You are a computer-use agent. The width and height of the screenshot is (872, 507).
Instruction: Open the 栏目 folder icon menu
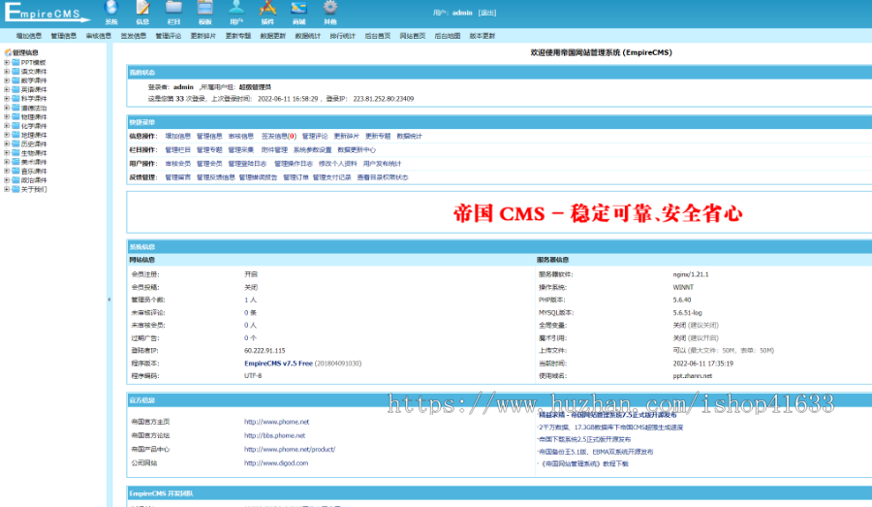174,11
